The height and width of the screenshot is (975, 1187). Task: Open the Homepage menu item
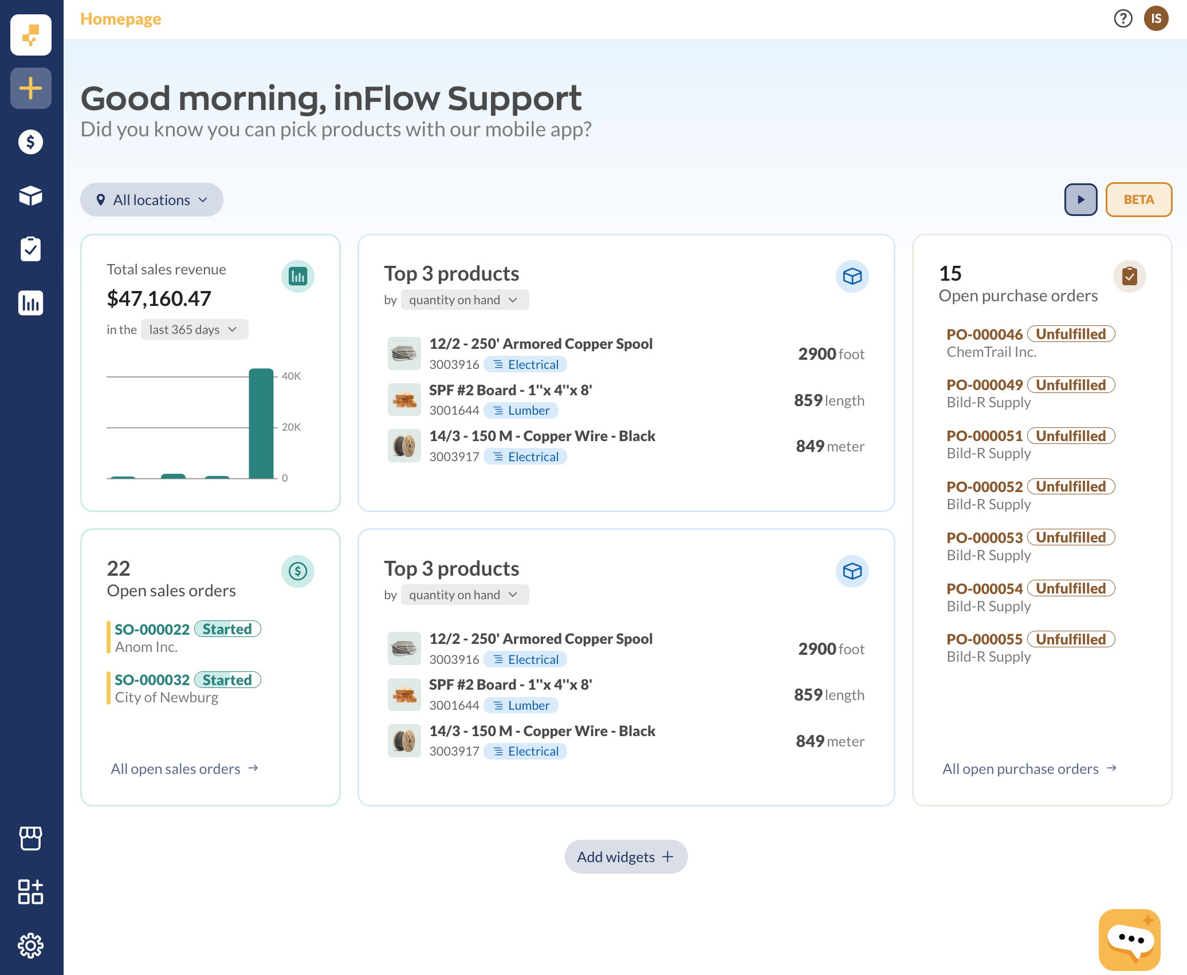click(x=120, y=18)
